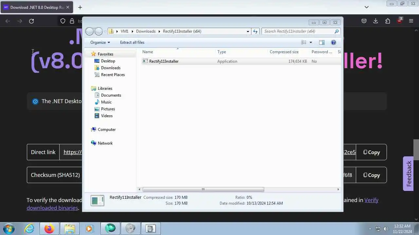Open a new Firefox tab
419x235 pixels.
click(80, 7)
